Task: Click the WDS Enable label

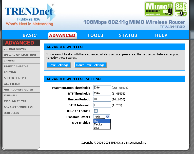Action: 81,123
